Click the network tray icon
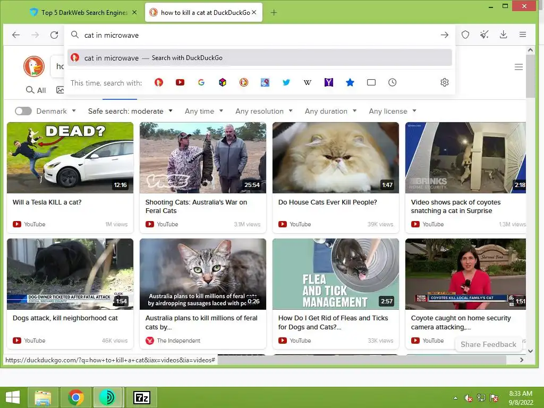Viewport: 544px width, 408px height. (481, 398)
